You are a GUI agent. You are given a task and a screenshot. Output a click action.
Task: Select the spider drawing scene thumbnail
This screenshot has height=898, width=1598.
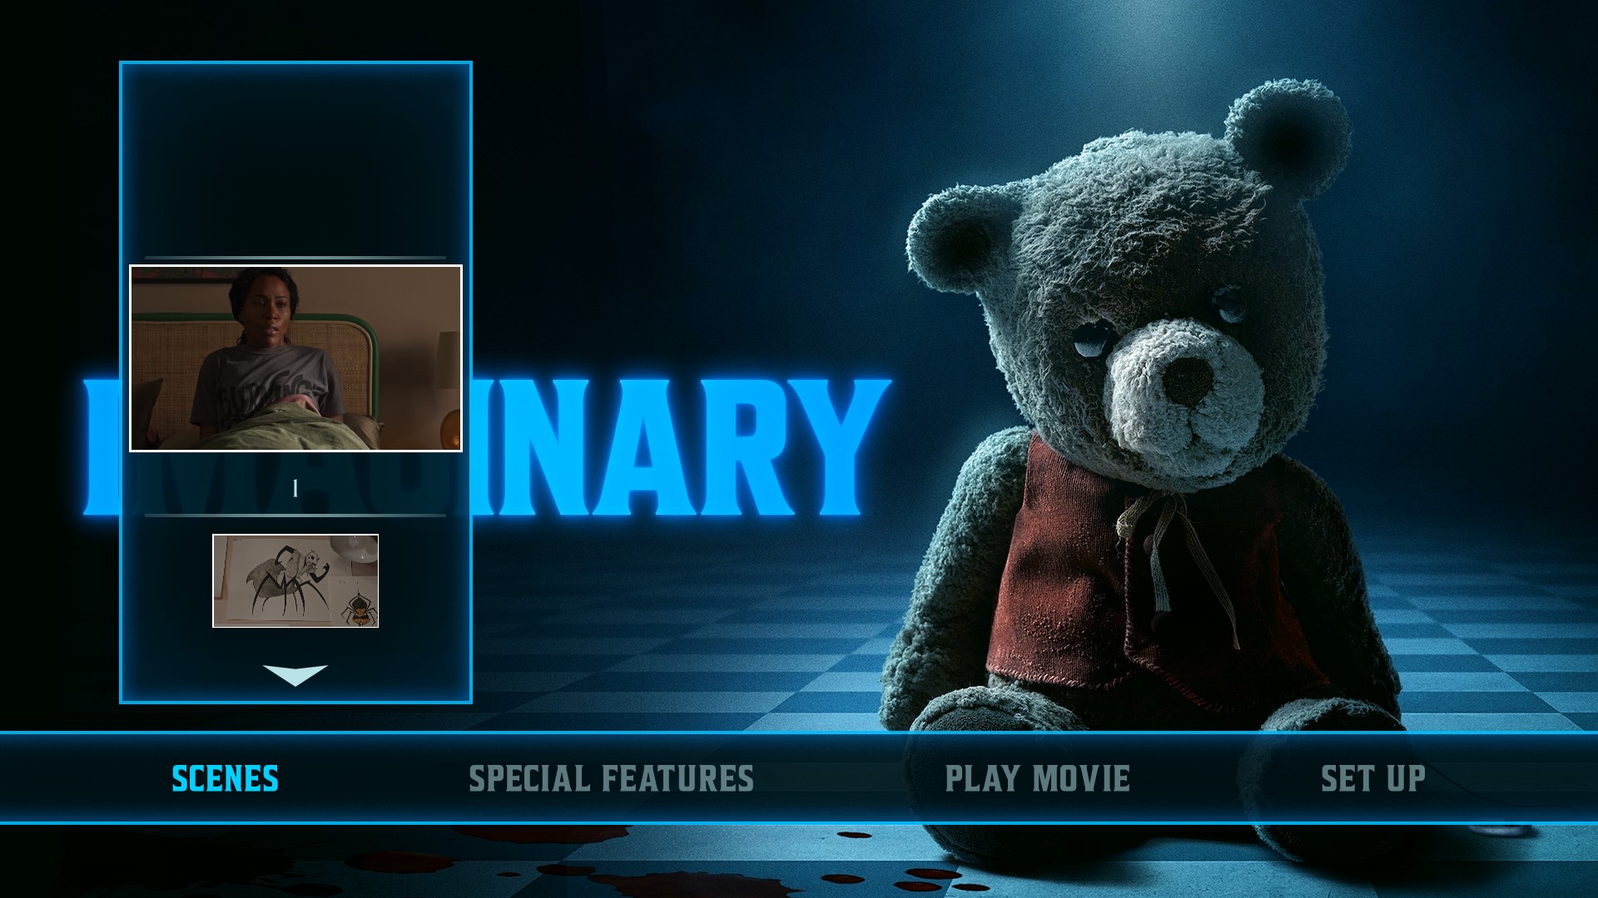click(x=295, y=580)
